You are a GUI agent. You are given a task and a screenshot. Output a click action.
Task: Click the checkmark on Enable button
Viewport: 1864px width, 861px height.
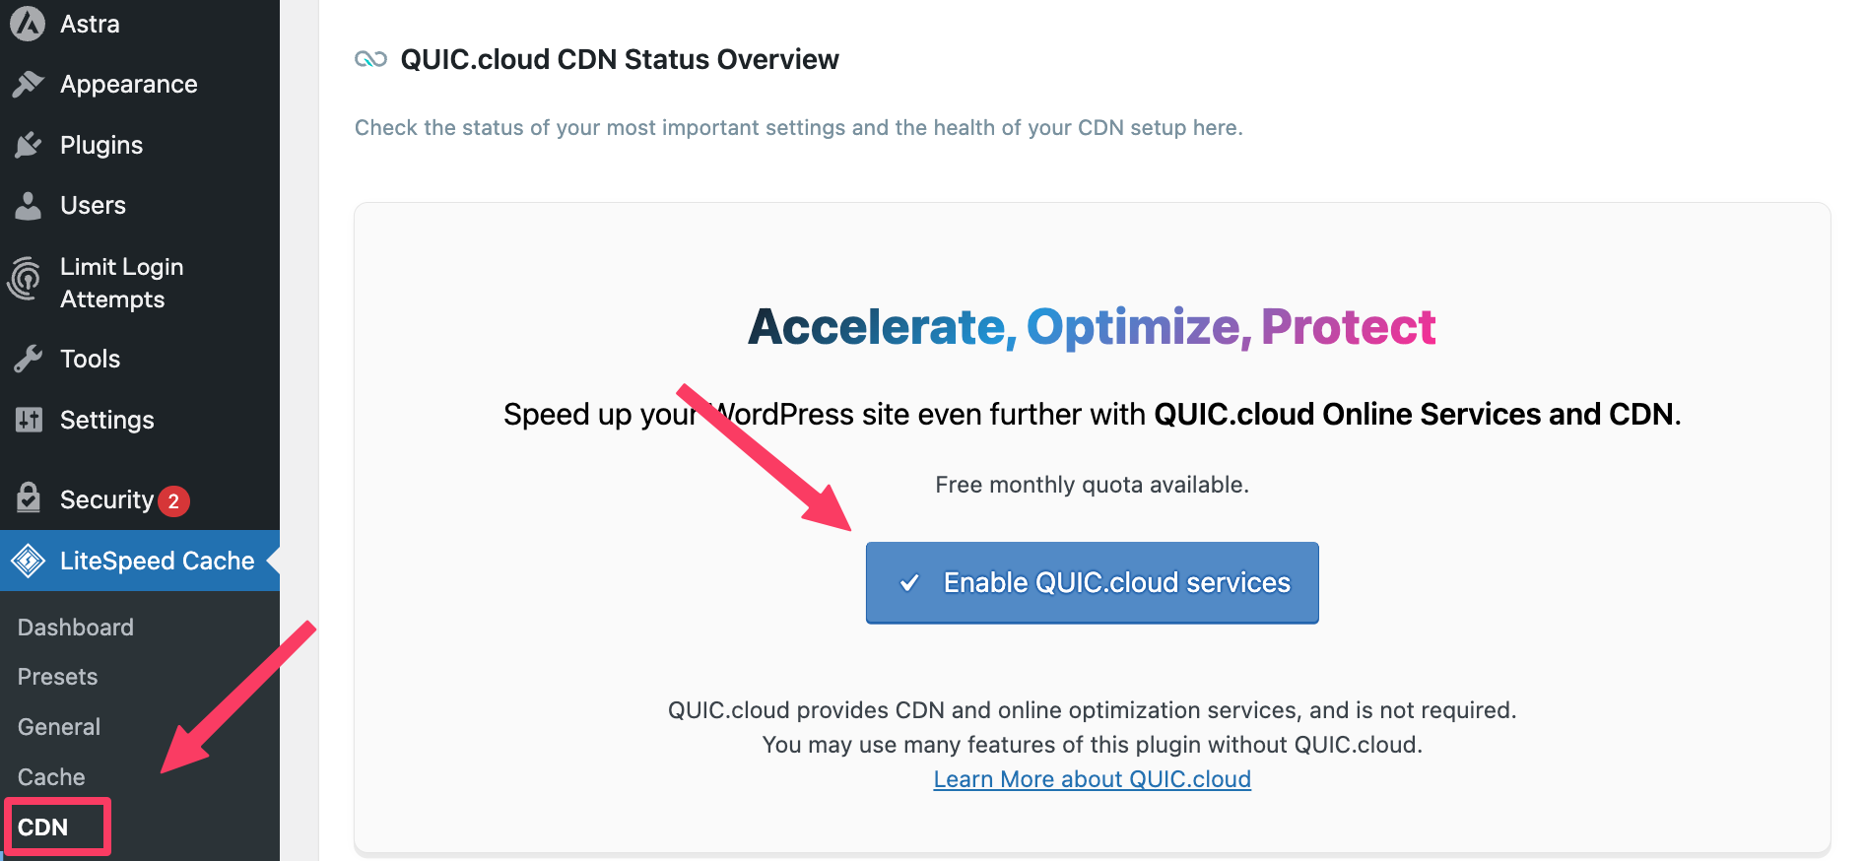(909, 582)
